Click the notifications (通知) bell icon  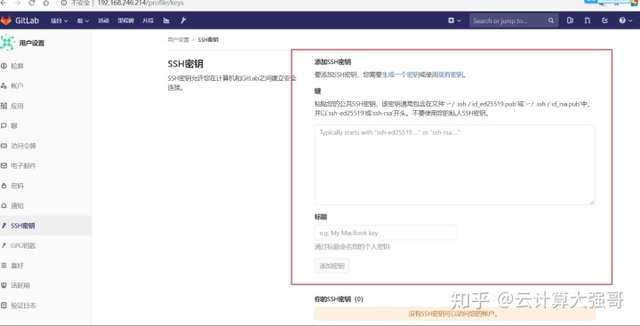pyautogui.click(x=4, y=205)
